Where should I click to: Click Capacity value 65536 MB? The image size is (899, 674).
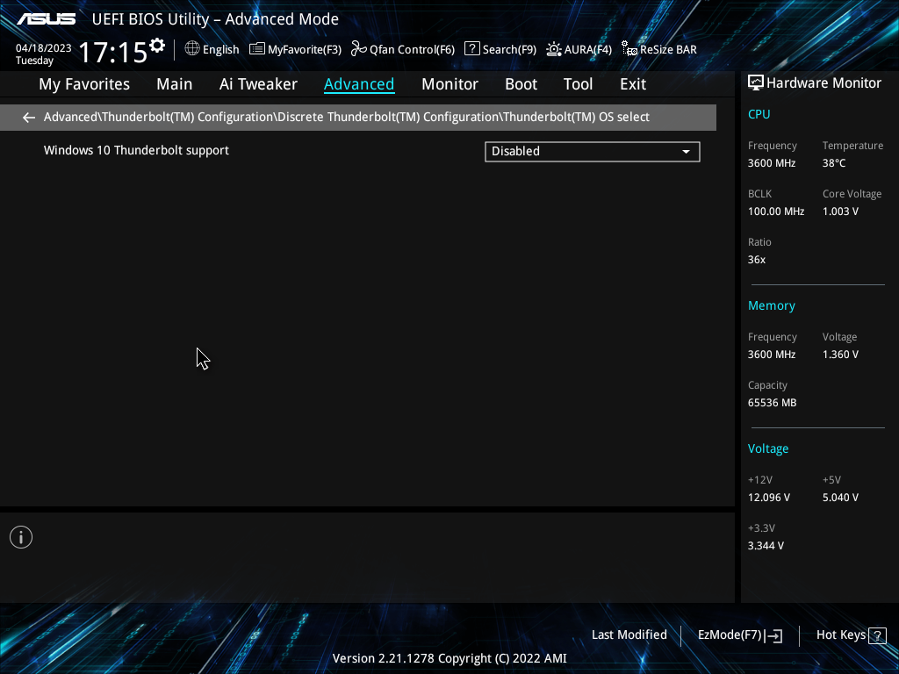772,403
